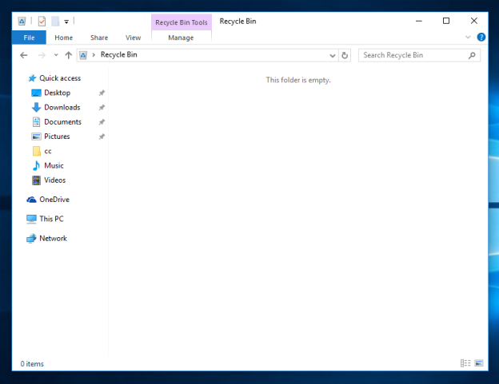Open the File menu
The width and height of the screenshot is (499, 384).
(x=29, y=38)
